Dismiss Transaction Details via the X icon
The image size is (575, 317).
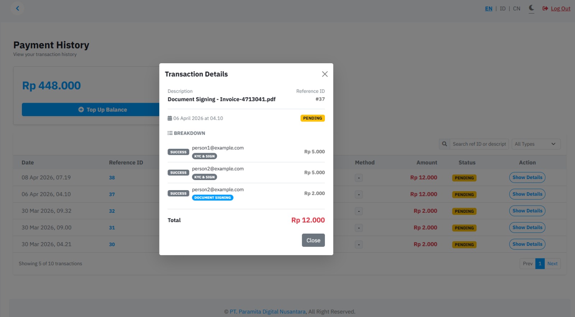(325, 74)
